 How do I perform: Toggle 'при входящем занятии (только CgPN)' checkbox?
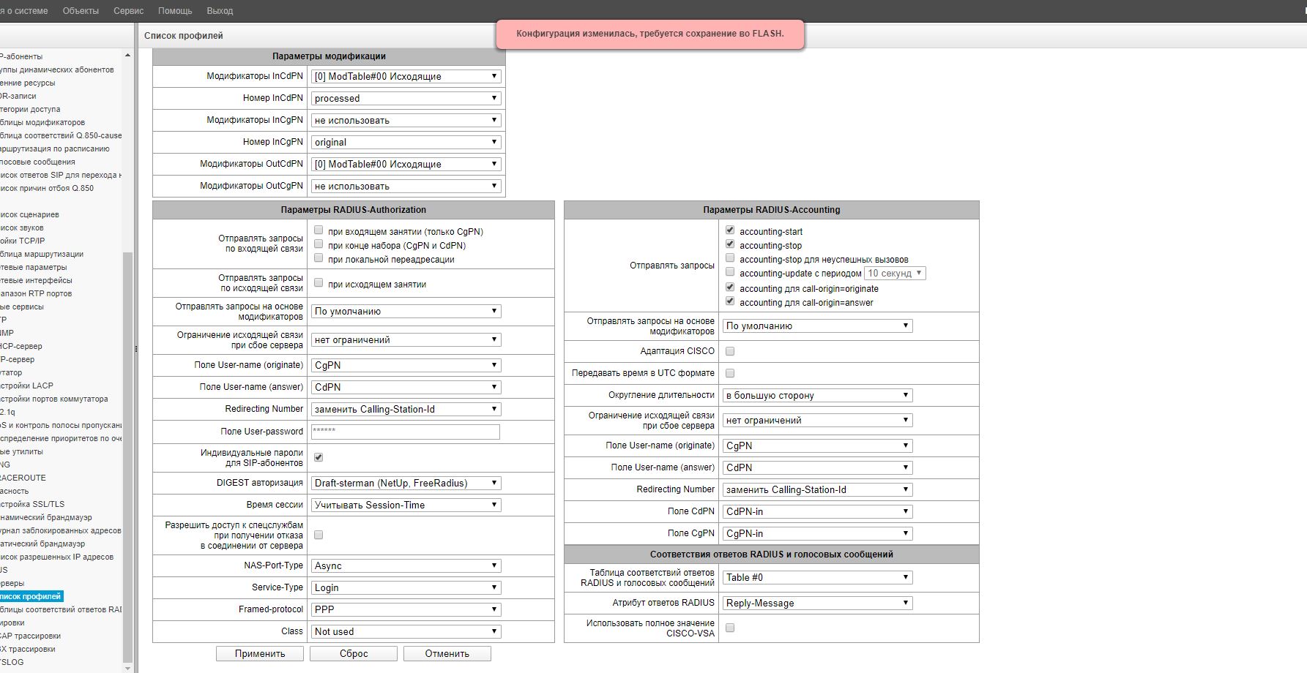pos(319,230)
